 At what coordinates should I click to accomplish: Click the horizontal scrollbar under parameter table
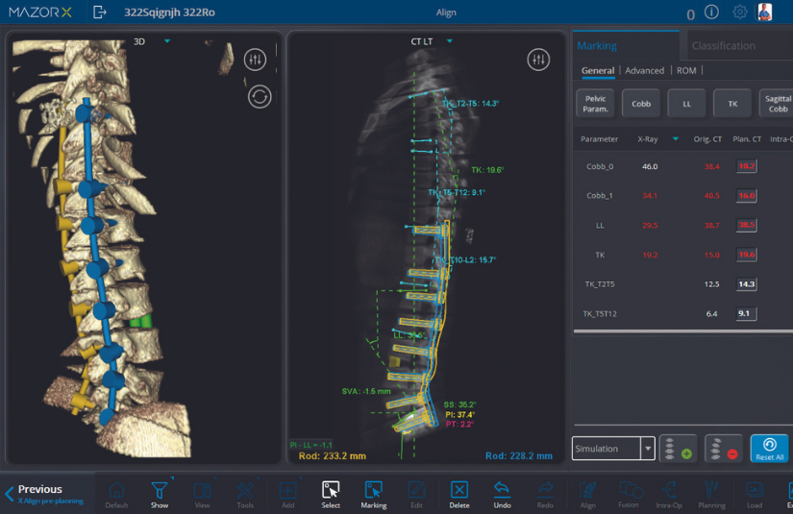682,331
